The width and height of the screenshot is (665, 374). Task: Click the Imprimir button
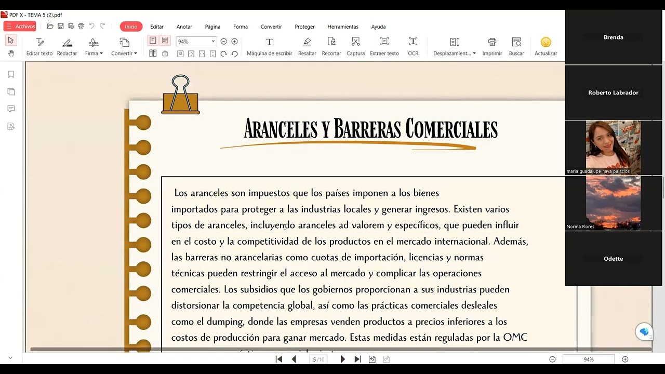[492, 46]
